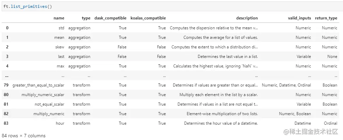Click the 'multiply_numeric_scalar' name cell
This screenshot has width=343, height=140.
point(43,95)
